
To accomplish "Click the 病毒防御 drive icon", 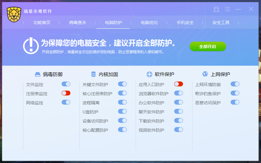I will click(37, 74).
